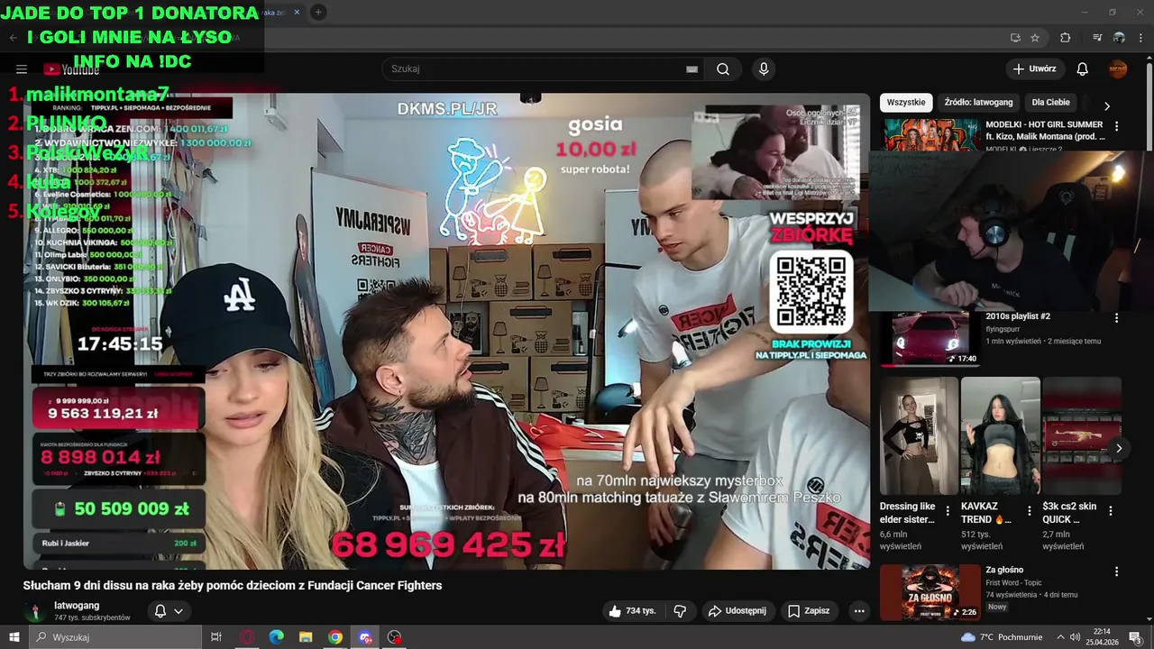Open more actions for the video
The height and width of the screenshot is (649, 1154).
859,611
